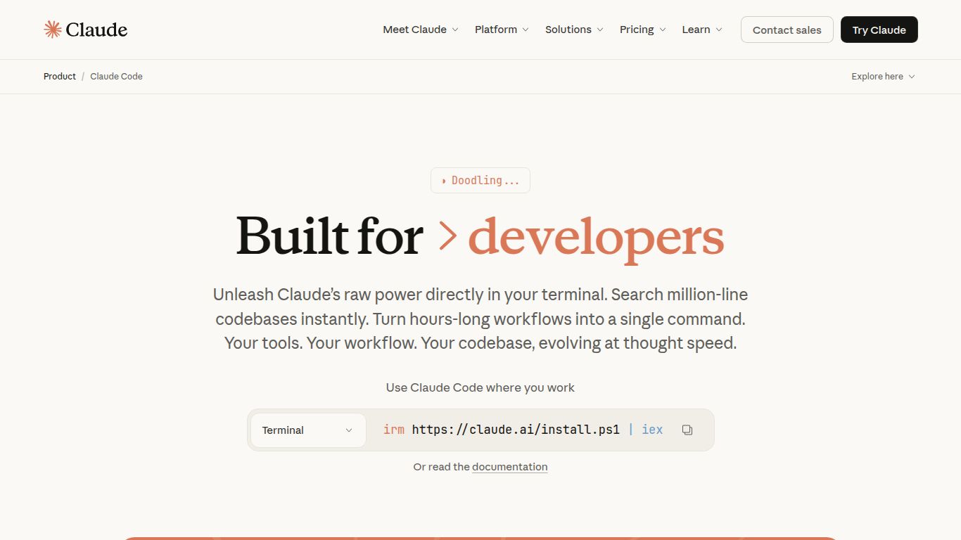Expand the Platform navigation menu
The image size is (961, 540).
tap(501, 30)
